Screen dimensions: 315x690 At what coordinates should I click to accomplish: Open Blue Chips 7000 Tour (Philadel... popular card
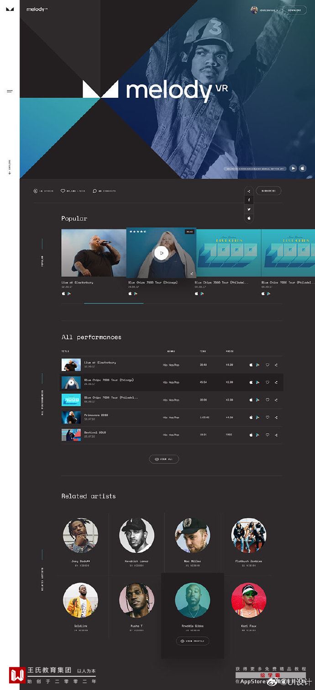tap(228, 253)
